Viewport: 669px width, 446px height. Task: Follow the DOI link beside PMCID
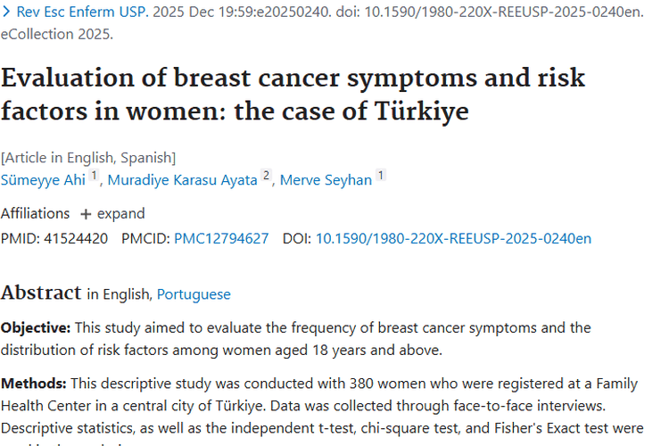(453, 238)
